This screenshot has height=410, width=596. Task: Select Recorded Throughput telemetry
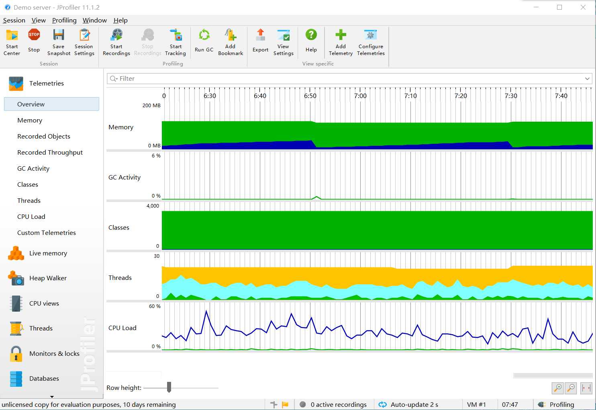pyautogui.click(x=50, y=153)
